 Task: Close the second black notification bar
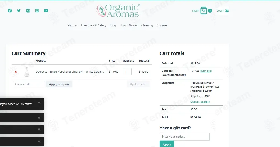click(39, 118)
